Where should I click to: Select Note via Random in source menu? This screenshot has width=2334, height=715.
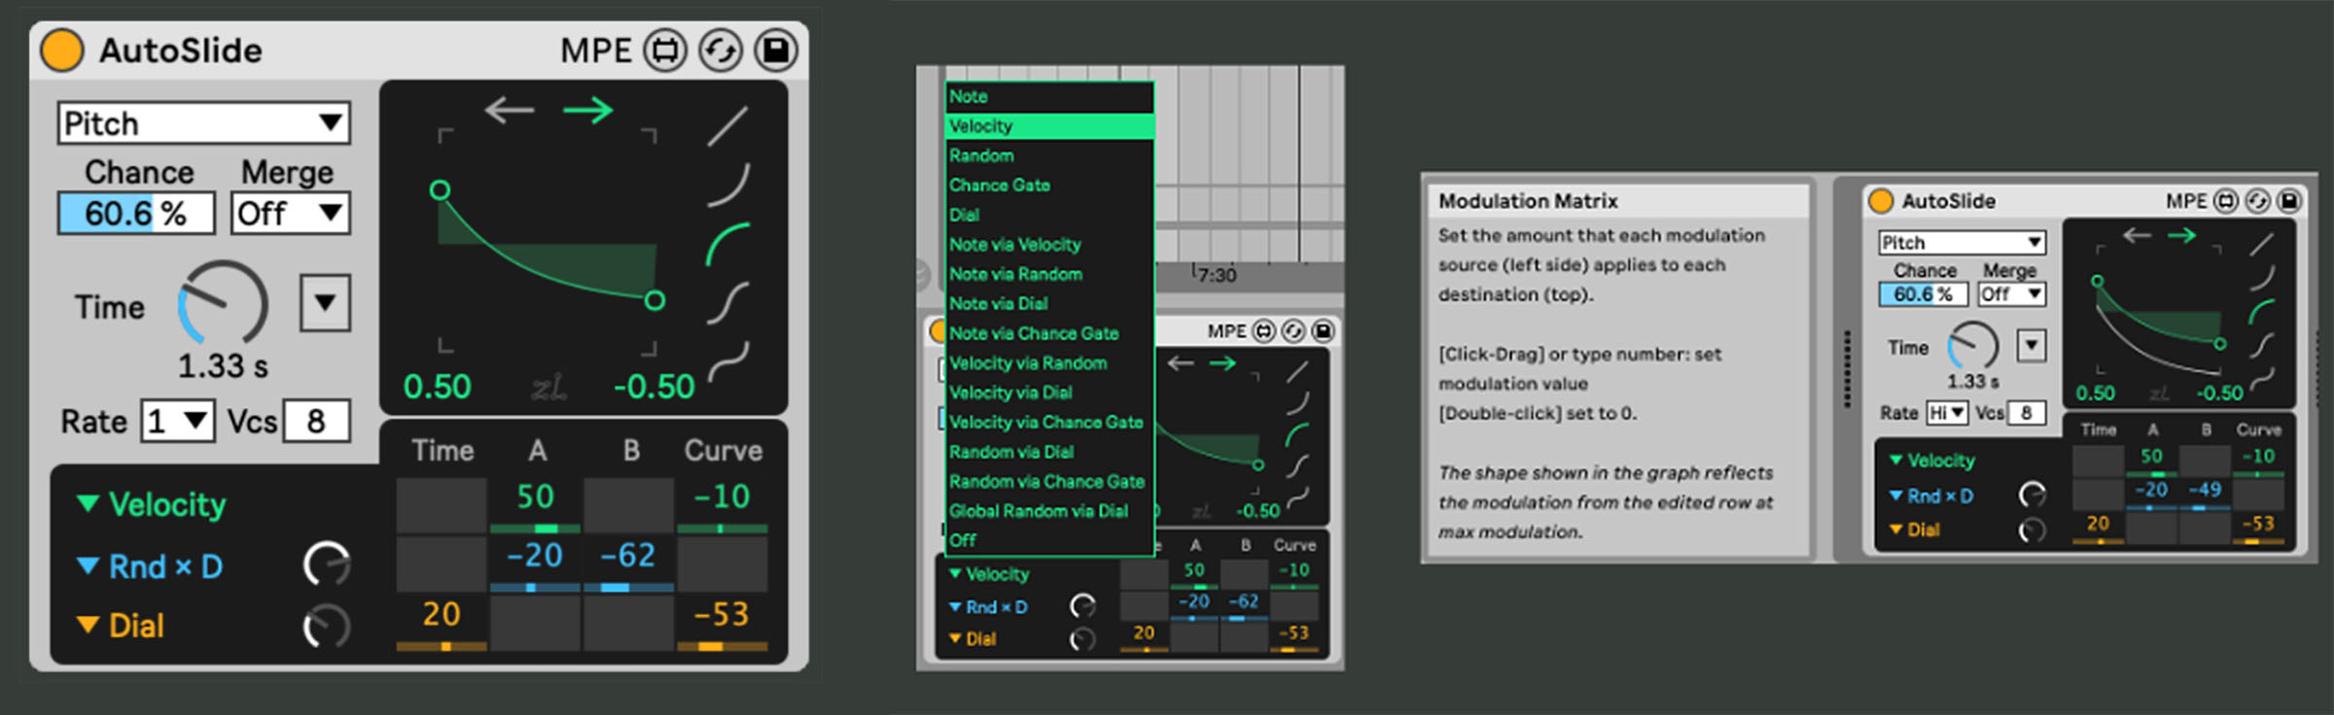[x=1050, y=274]
